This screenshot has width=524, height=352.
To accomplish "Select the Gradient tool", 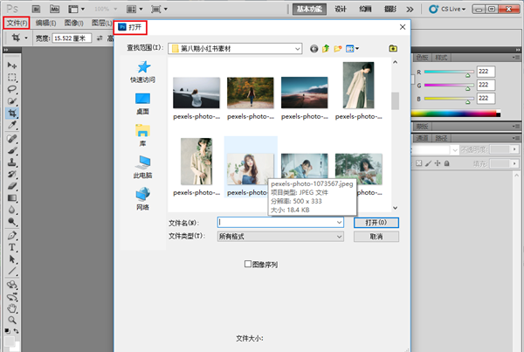I will [12, 198].
